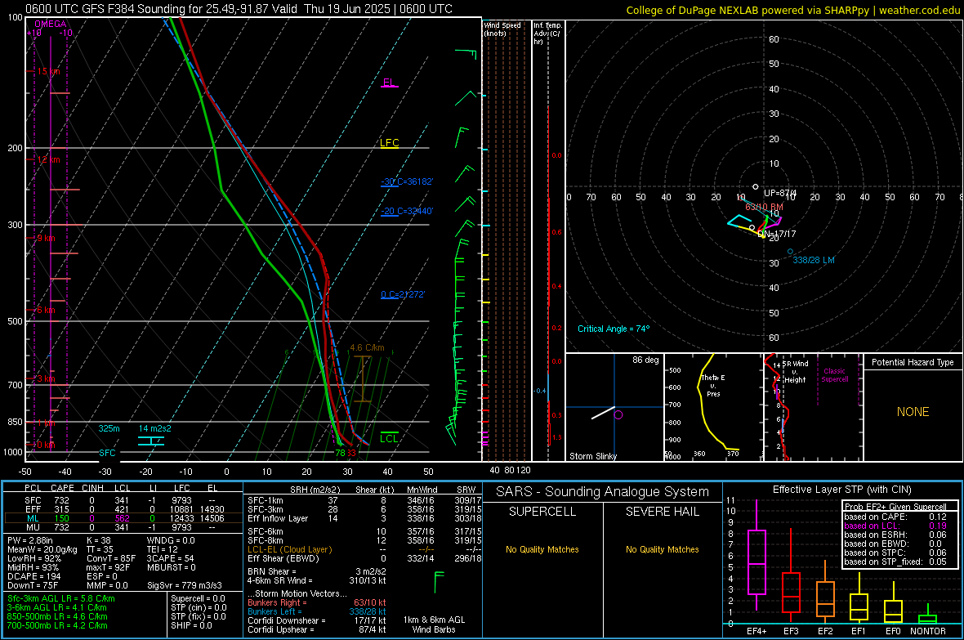Select the yellow LFC marker on the skew-T
Viewport: 964px width, 640px height.
[x=389, y=143]
